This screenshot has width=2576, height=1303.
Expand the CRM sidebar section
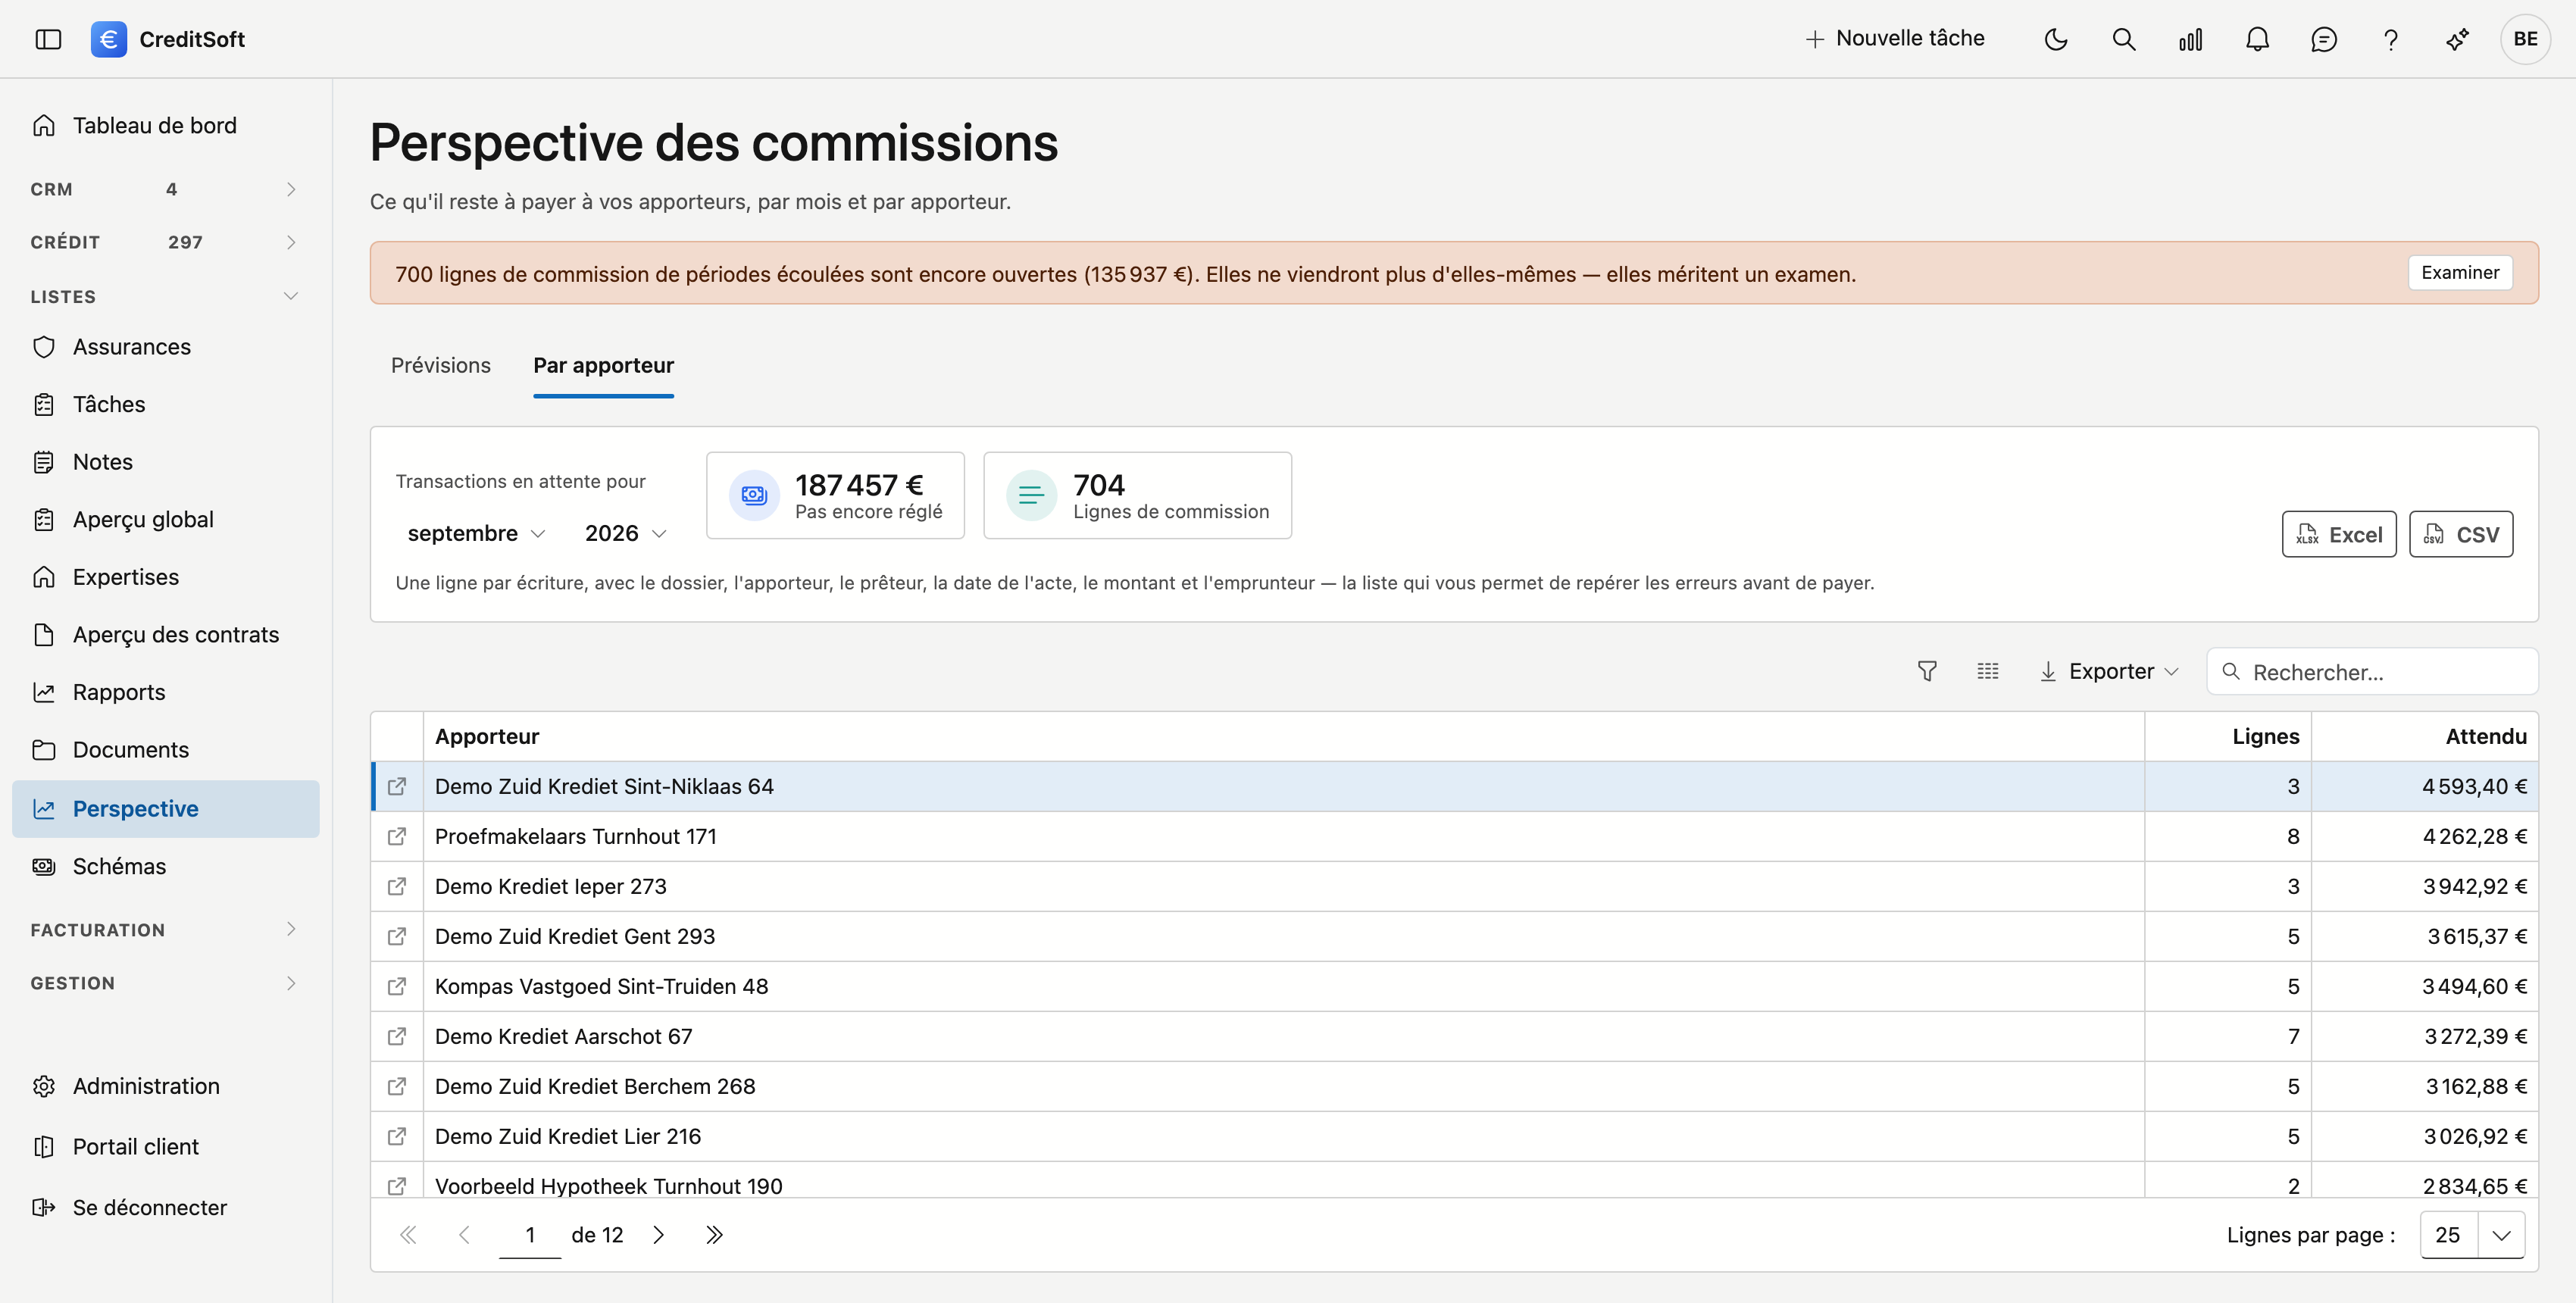click(165, 189)
